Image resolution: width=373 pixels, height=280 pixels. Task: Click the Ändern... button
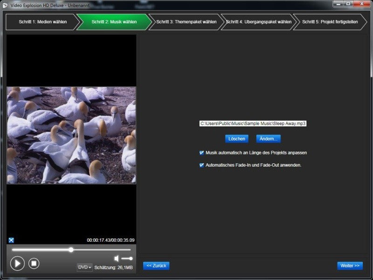(269, 139)
